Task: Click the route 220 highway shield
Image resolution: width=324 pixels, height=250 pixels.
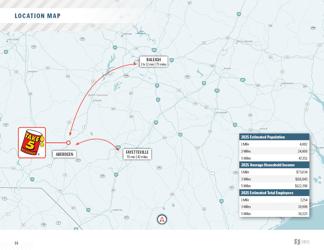Action: tap(30, 94)
